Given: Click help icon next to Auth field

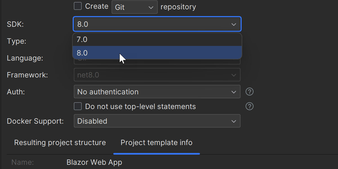Looking at the screenshot, I should click(250, 92).
